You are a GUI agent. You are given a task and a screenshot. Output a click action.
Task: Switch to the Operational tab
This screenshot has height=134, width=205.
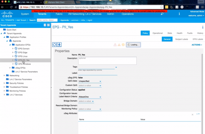click(158, 33)
